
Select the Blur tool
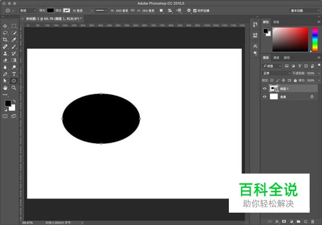[5, 67]
